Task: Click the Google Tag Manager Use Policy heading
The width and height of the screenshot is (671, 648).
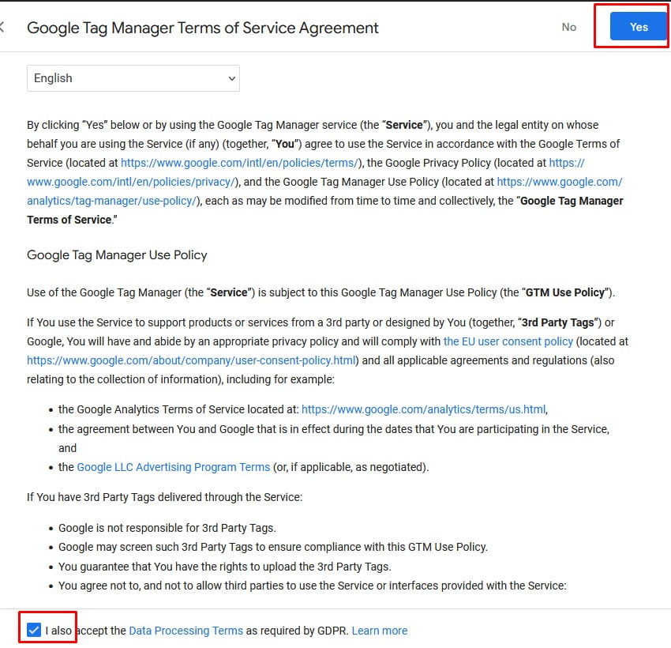Action: (x=117, y=255)
